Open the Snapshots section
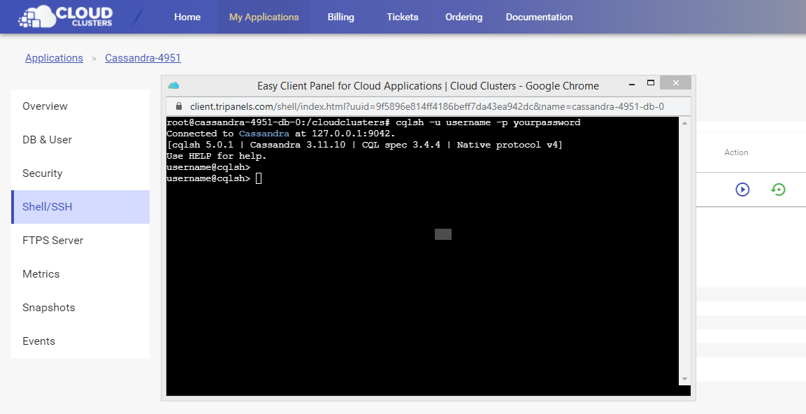Viewport: 806px width, 414px height. pos(80,308)
